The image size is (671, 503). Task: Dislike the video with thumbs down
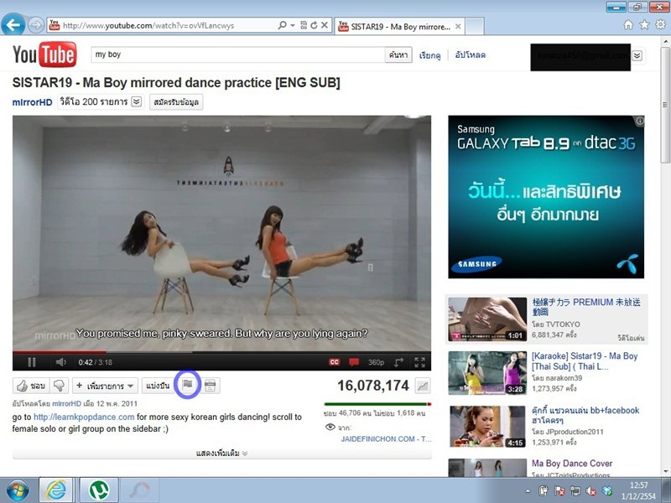(x=59, y=386)
